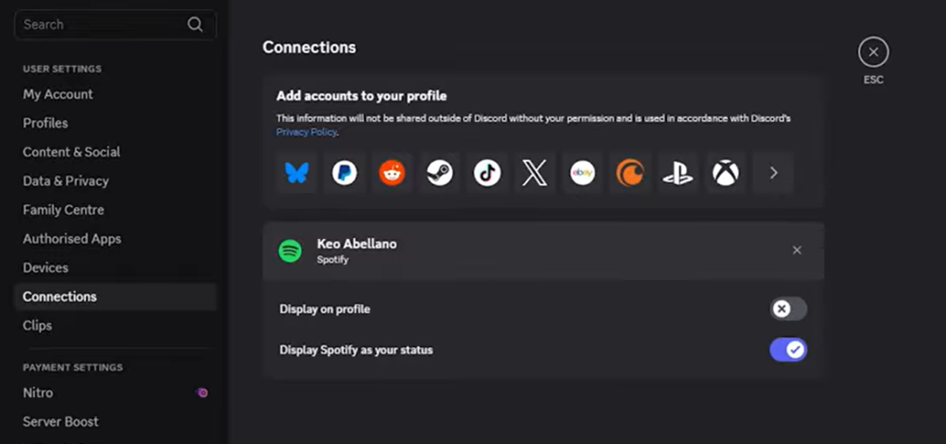
Task: Connect a Reddit account
Action: click(x=392, y=174)
